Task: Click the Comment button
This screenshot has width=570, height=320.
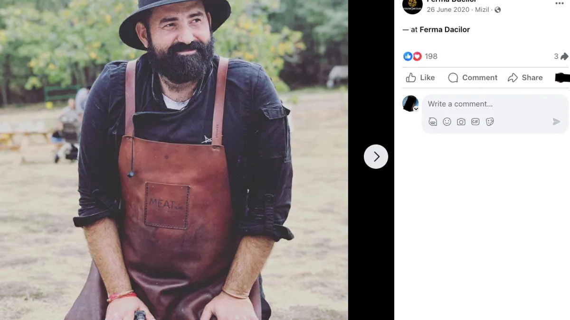Action: (x=473, y=78)
